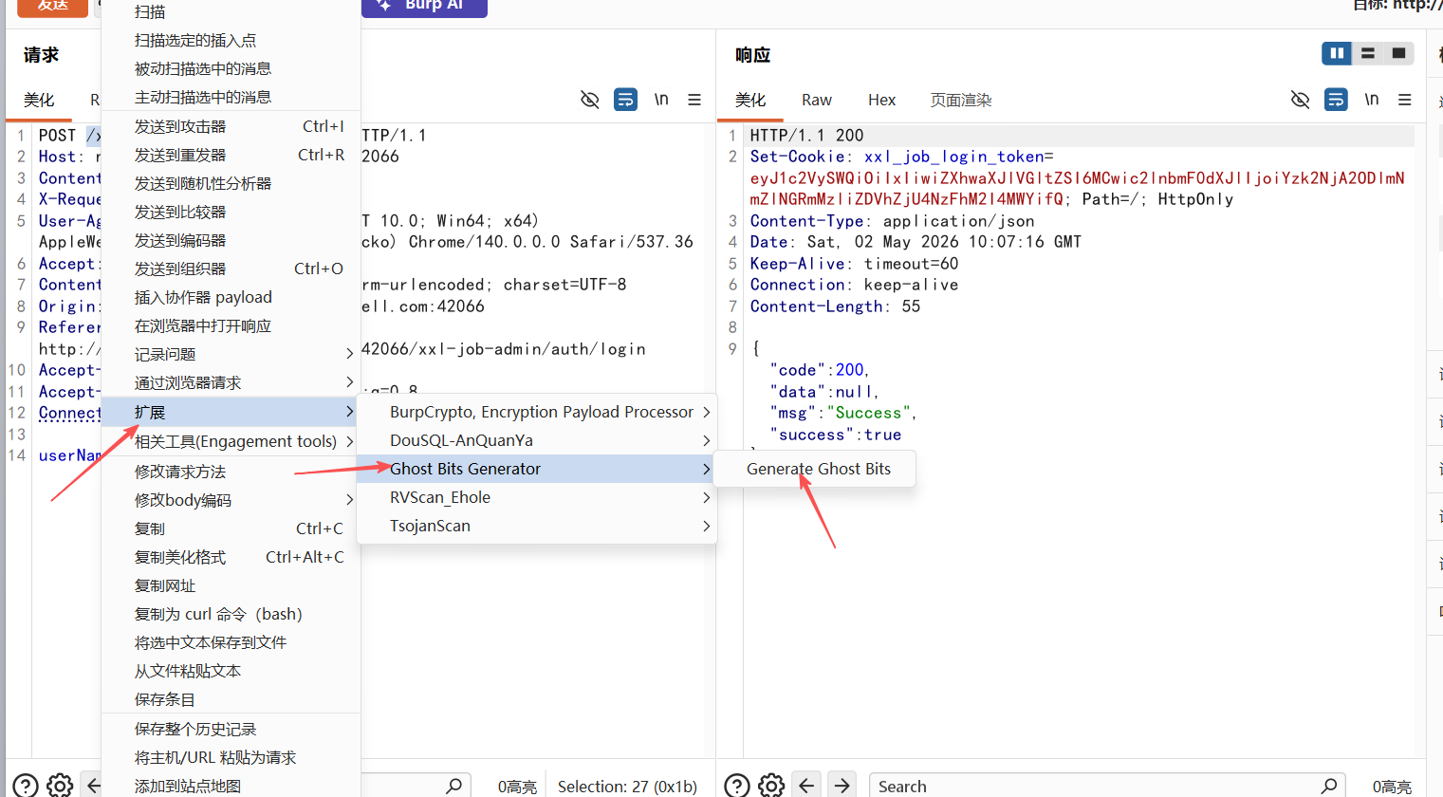Expand 相关工具(Engagement tools) submenu

231,441
